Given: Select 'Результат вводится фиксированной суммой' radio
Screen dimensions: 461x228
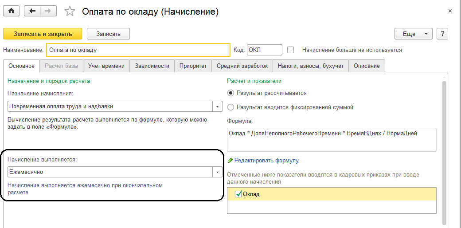Looking at the screenshot, I should [230, 107].
